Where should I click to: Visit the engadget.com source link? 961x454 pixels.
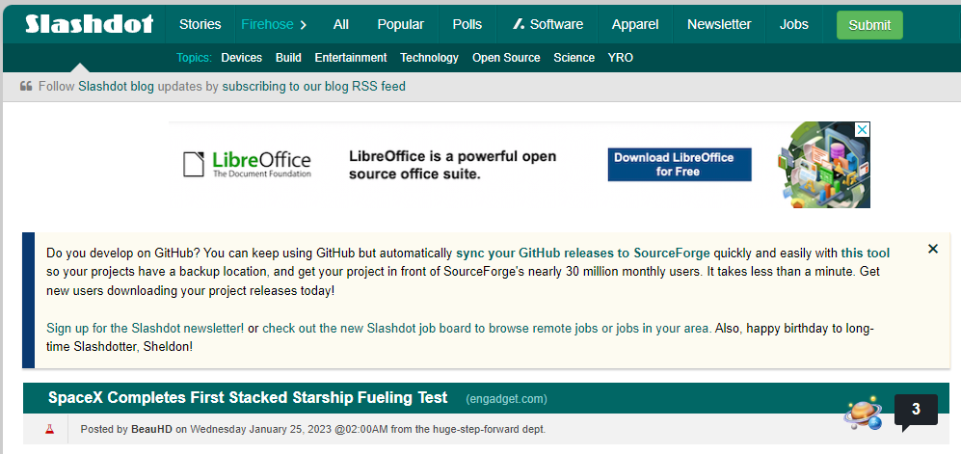506,399
